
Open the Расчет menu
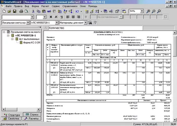pos(45,6)
